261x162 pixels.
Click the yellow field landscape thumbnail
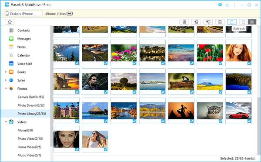click(x=210, y=81)
